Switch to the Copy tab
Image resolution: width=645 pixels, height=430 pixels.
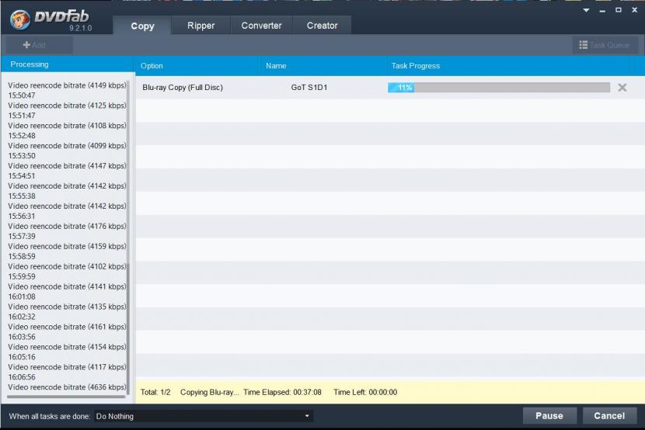142,26
